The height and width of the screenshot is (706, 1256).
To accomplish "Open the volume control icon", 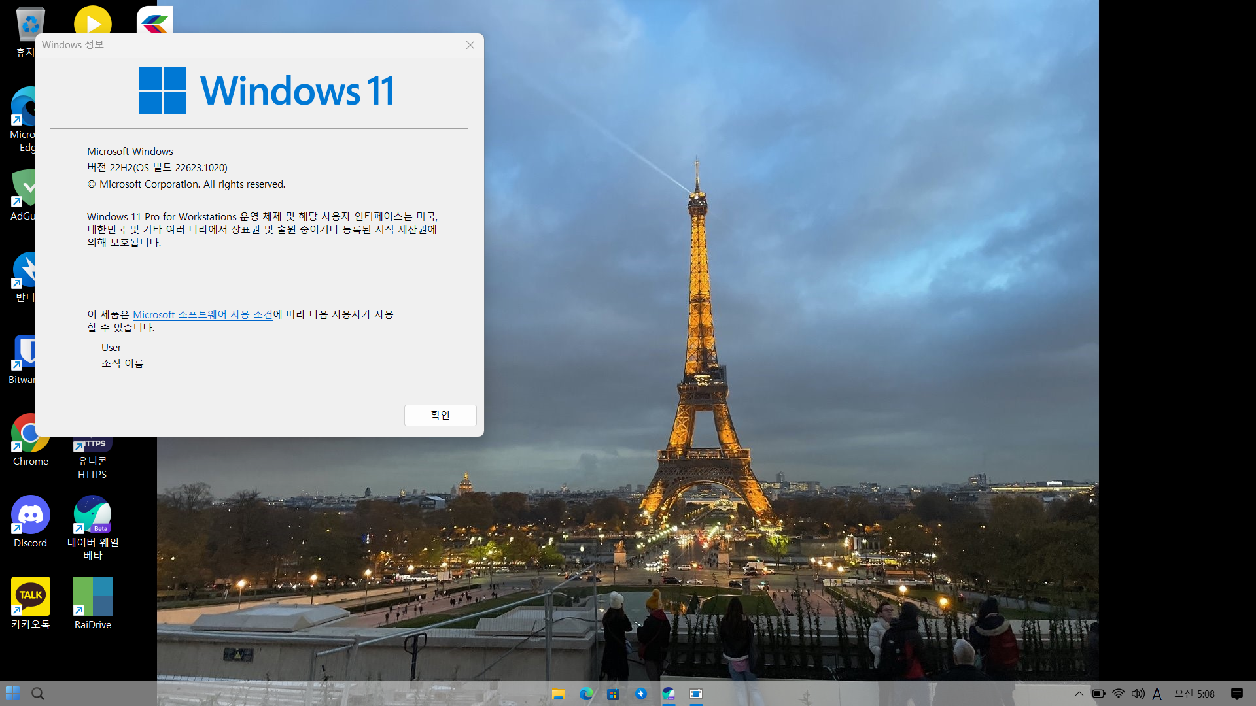I will coord(1138,694).
